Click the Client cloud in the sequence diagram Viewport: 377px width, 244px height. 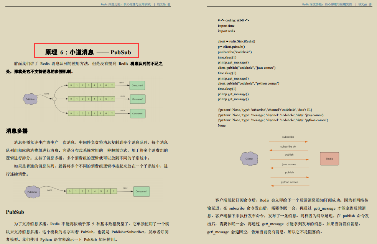(249, 159)
